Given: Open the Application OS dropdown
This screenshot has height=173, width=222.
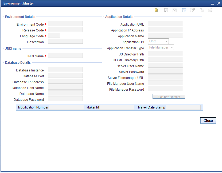Looking at the screenshot, I should tap(158, 41).
